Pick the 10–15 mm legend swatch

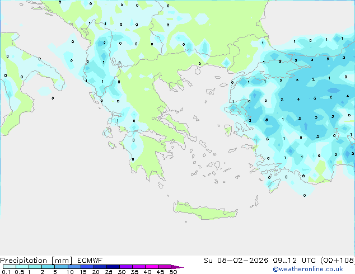pyautogui.click(x=74, y=267)
